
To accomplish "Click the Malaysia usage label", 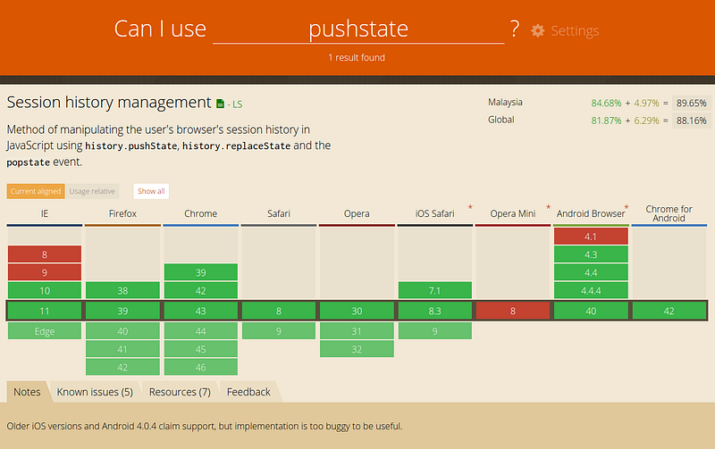I will 505,102.
